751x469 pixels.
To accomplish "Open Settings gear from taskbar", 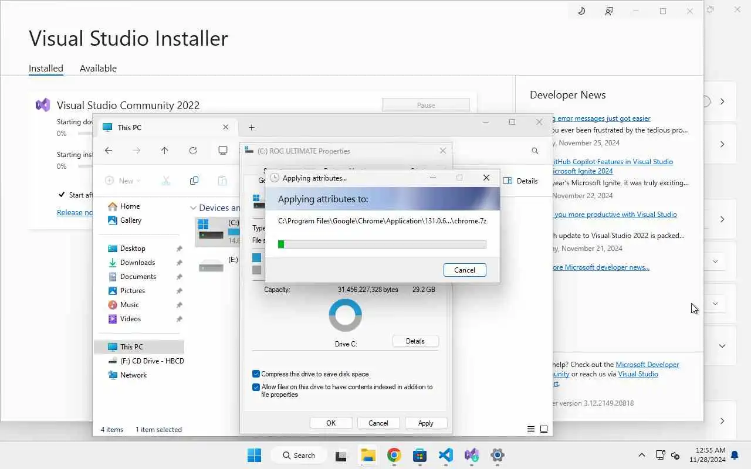I will point(497,455).
